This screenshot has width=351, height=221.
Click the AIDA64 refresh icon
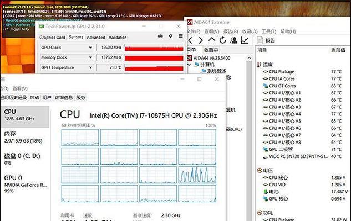click(x=222, y=40)
